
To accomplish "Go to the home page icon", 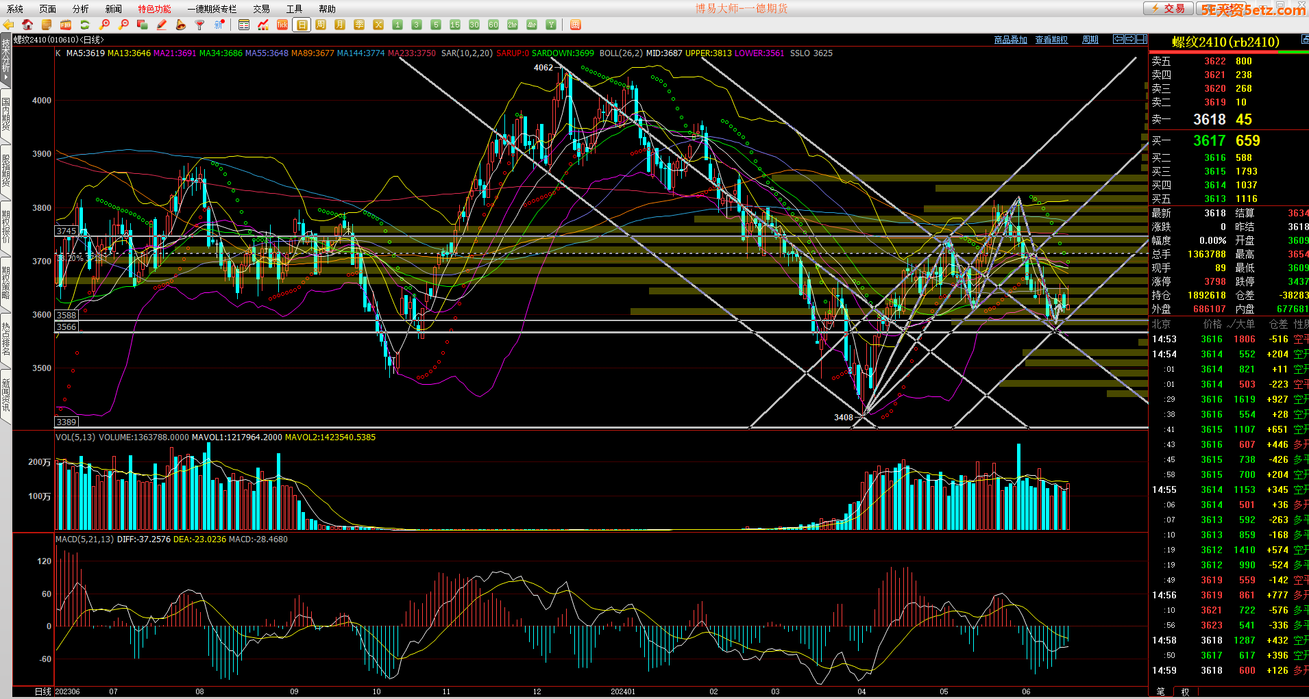I will 27,25.
